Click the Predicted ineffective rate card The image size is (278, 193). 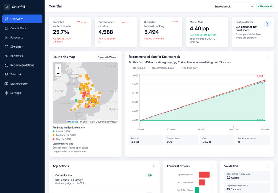point(70,32)
